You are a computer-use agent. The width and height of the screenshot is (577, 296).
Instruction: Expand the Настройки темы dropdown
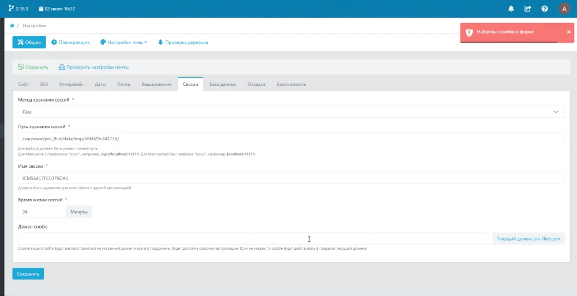point(123,42)
